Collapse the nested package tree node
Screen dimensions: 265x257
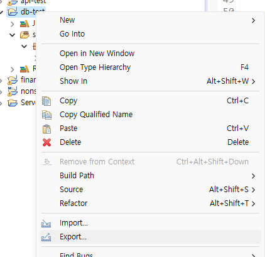[24, 46]
